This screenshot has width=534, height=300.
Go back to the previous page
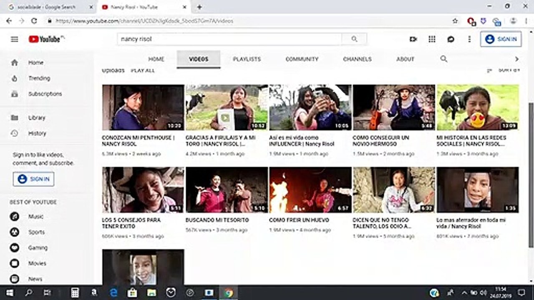coord(9,20)
